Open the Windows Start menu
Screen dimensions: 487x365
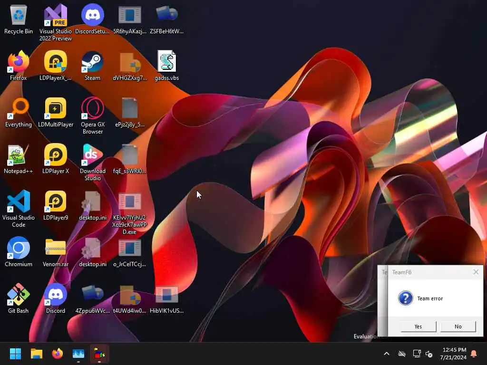(15, 354)
